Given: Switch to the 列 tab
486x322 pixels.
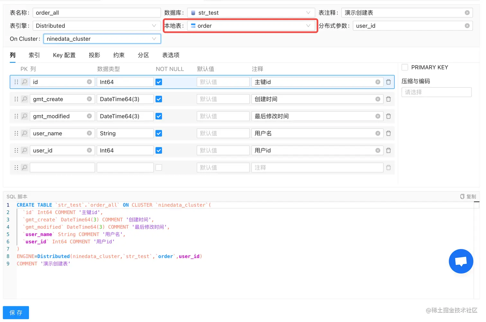Looking at the screenshot, I should (13, 55).
